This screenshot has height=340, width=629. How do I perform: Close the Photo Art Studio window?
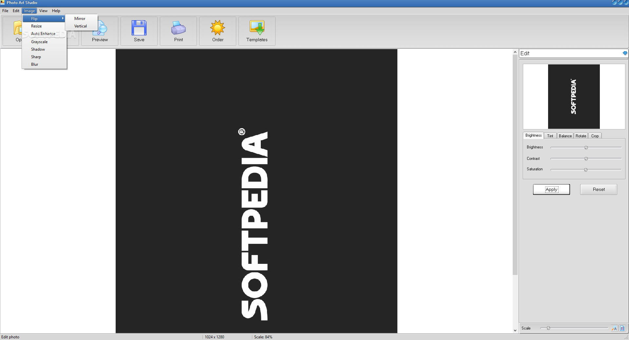coord(626,2)
